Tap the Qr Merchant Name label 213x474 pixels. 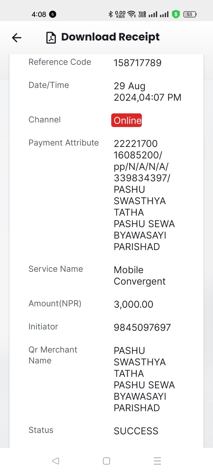[53, 355]
